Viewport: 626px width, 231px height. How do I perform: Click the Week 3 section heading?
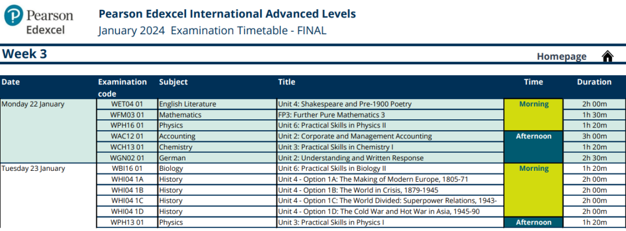[25, 54]
